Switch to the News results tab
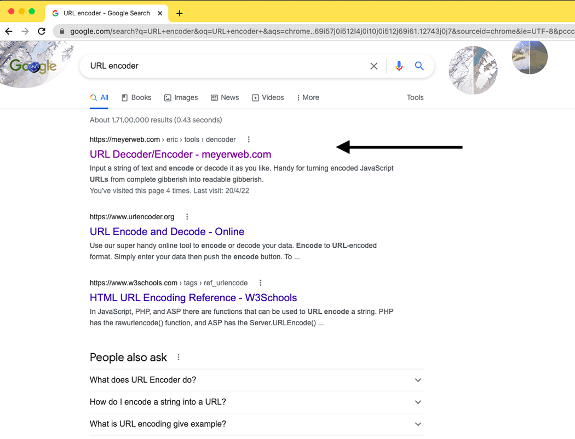Viewport: 575px width, 439px height. [225, 98]
